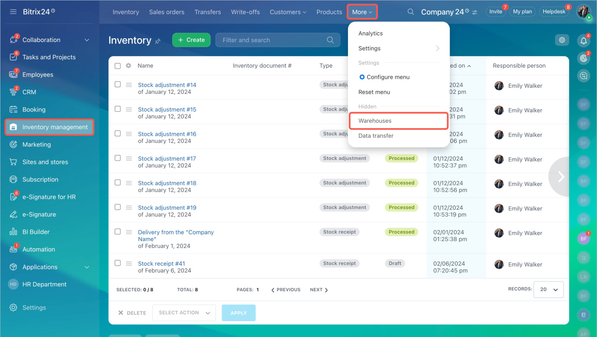Open the Helpdesk button
This screenshot has width=597, height=337.
(554, 12)
